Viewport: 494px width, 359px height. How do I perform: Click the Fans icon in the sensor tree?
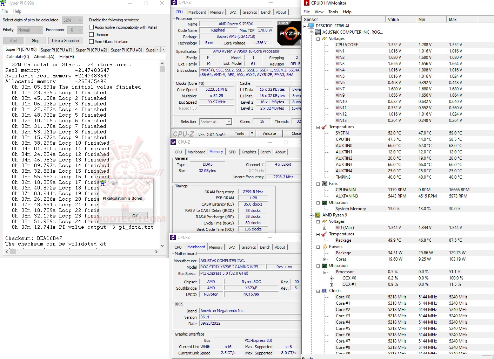[325, 184]
